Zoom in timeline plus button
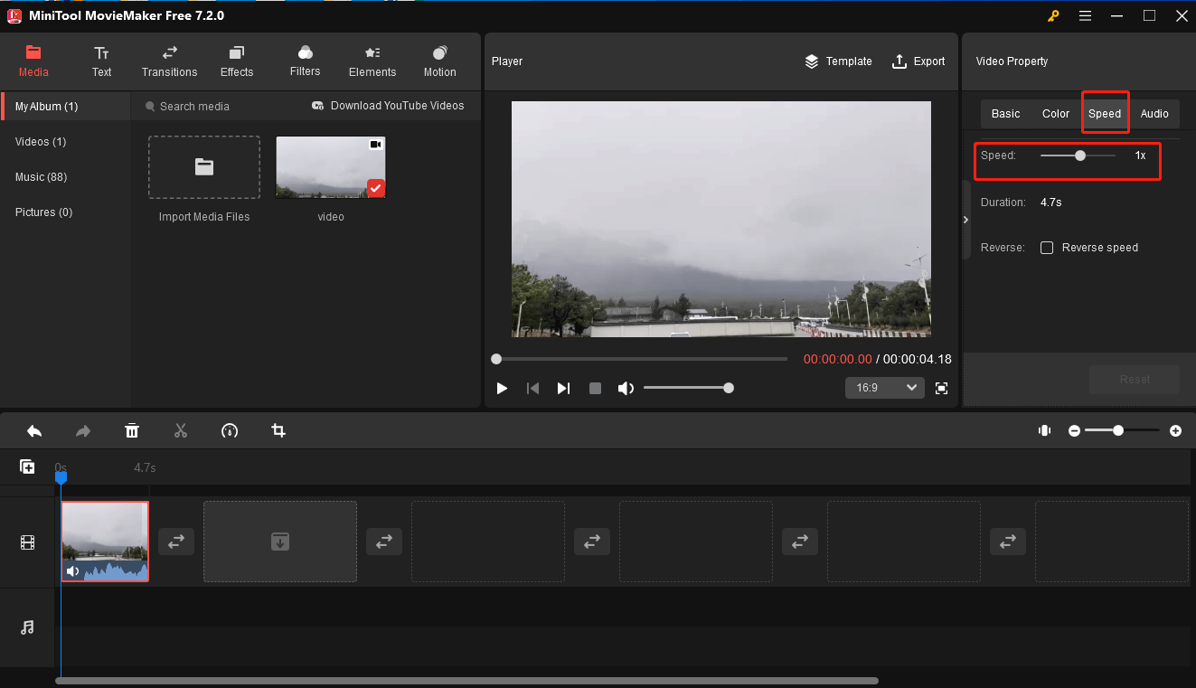Viewport: 1196px width, 688px height. 1175,431
